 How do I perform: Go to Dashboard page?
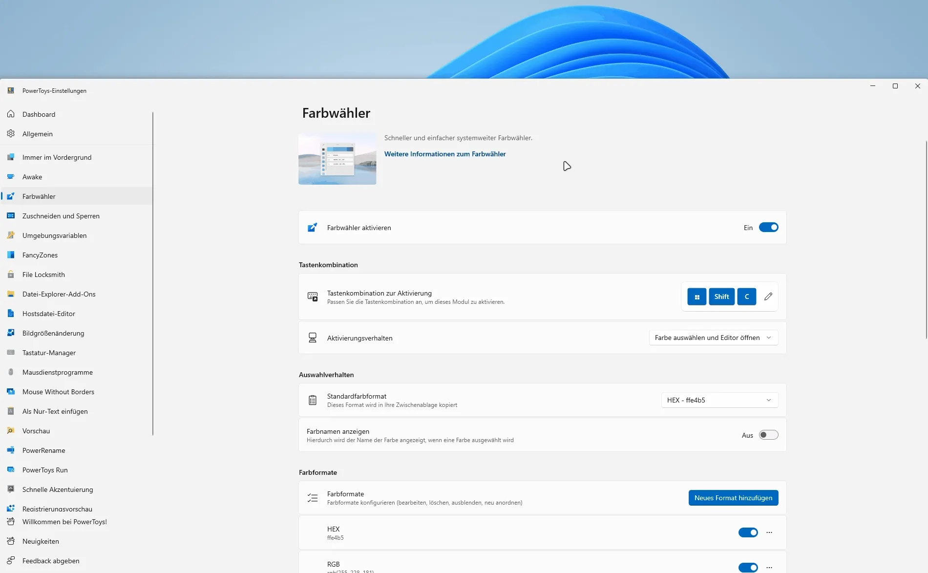pyautogui.click(x=77, y=114)
